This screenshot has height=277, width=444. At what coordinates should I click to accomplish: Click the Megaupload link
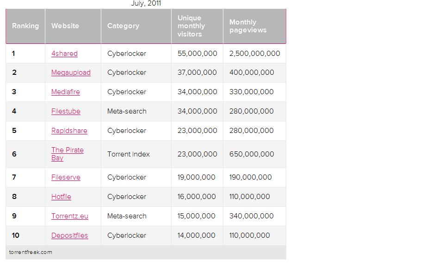pos(71,72)
